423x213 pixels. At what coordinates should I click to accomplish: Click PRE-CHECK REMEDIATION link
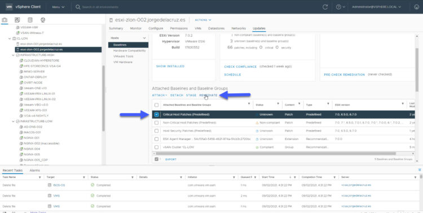tap(345, 75)
